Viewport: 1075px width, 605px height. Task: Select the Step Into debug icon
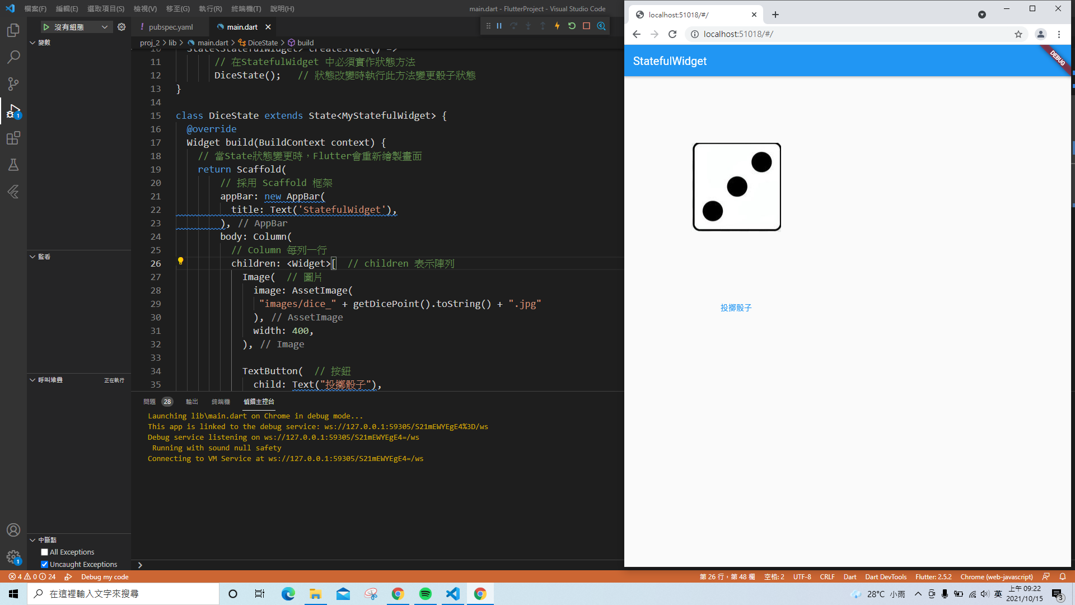(x=528, y=26)
